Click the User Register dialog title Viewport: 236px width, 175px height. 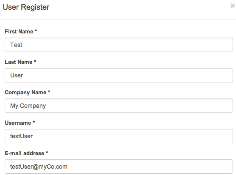point(26,7)
